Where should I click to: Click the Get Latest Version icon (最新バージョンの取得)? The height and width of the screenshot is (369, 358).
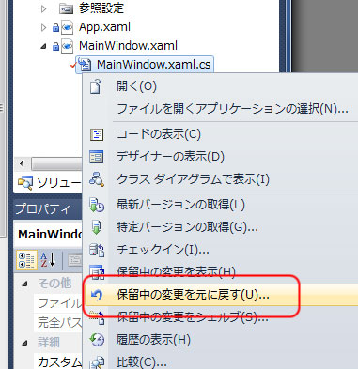click(x=97, y=205)
